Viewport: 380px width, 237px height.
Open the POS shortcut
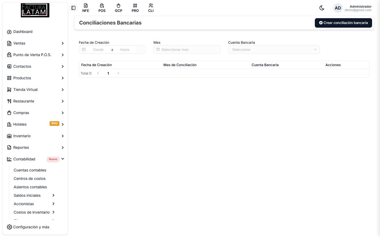(x=102, y=8)
